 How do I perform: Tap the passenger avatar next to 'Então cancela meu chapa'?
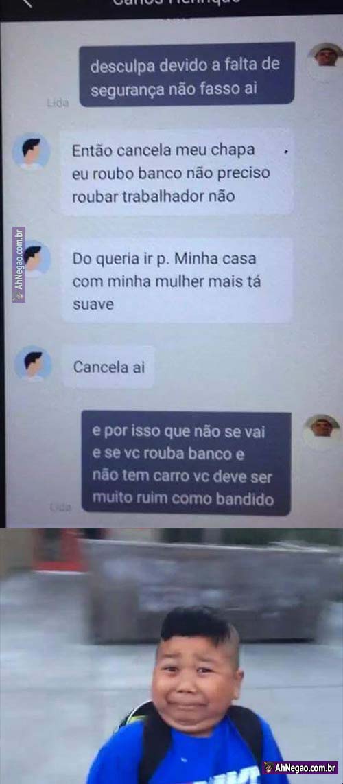pos(31,152)
